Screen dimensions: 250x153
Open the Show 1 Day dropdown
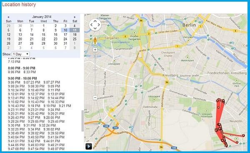coord(21,54)
